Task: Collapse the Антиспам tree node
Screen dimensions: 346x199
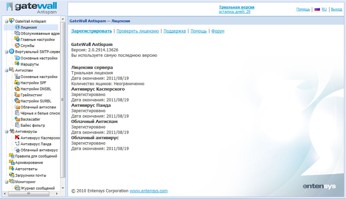Action: click(6, 71)
